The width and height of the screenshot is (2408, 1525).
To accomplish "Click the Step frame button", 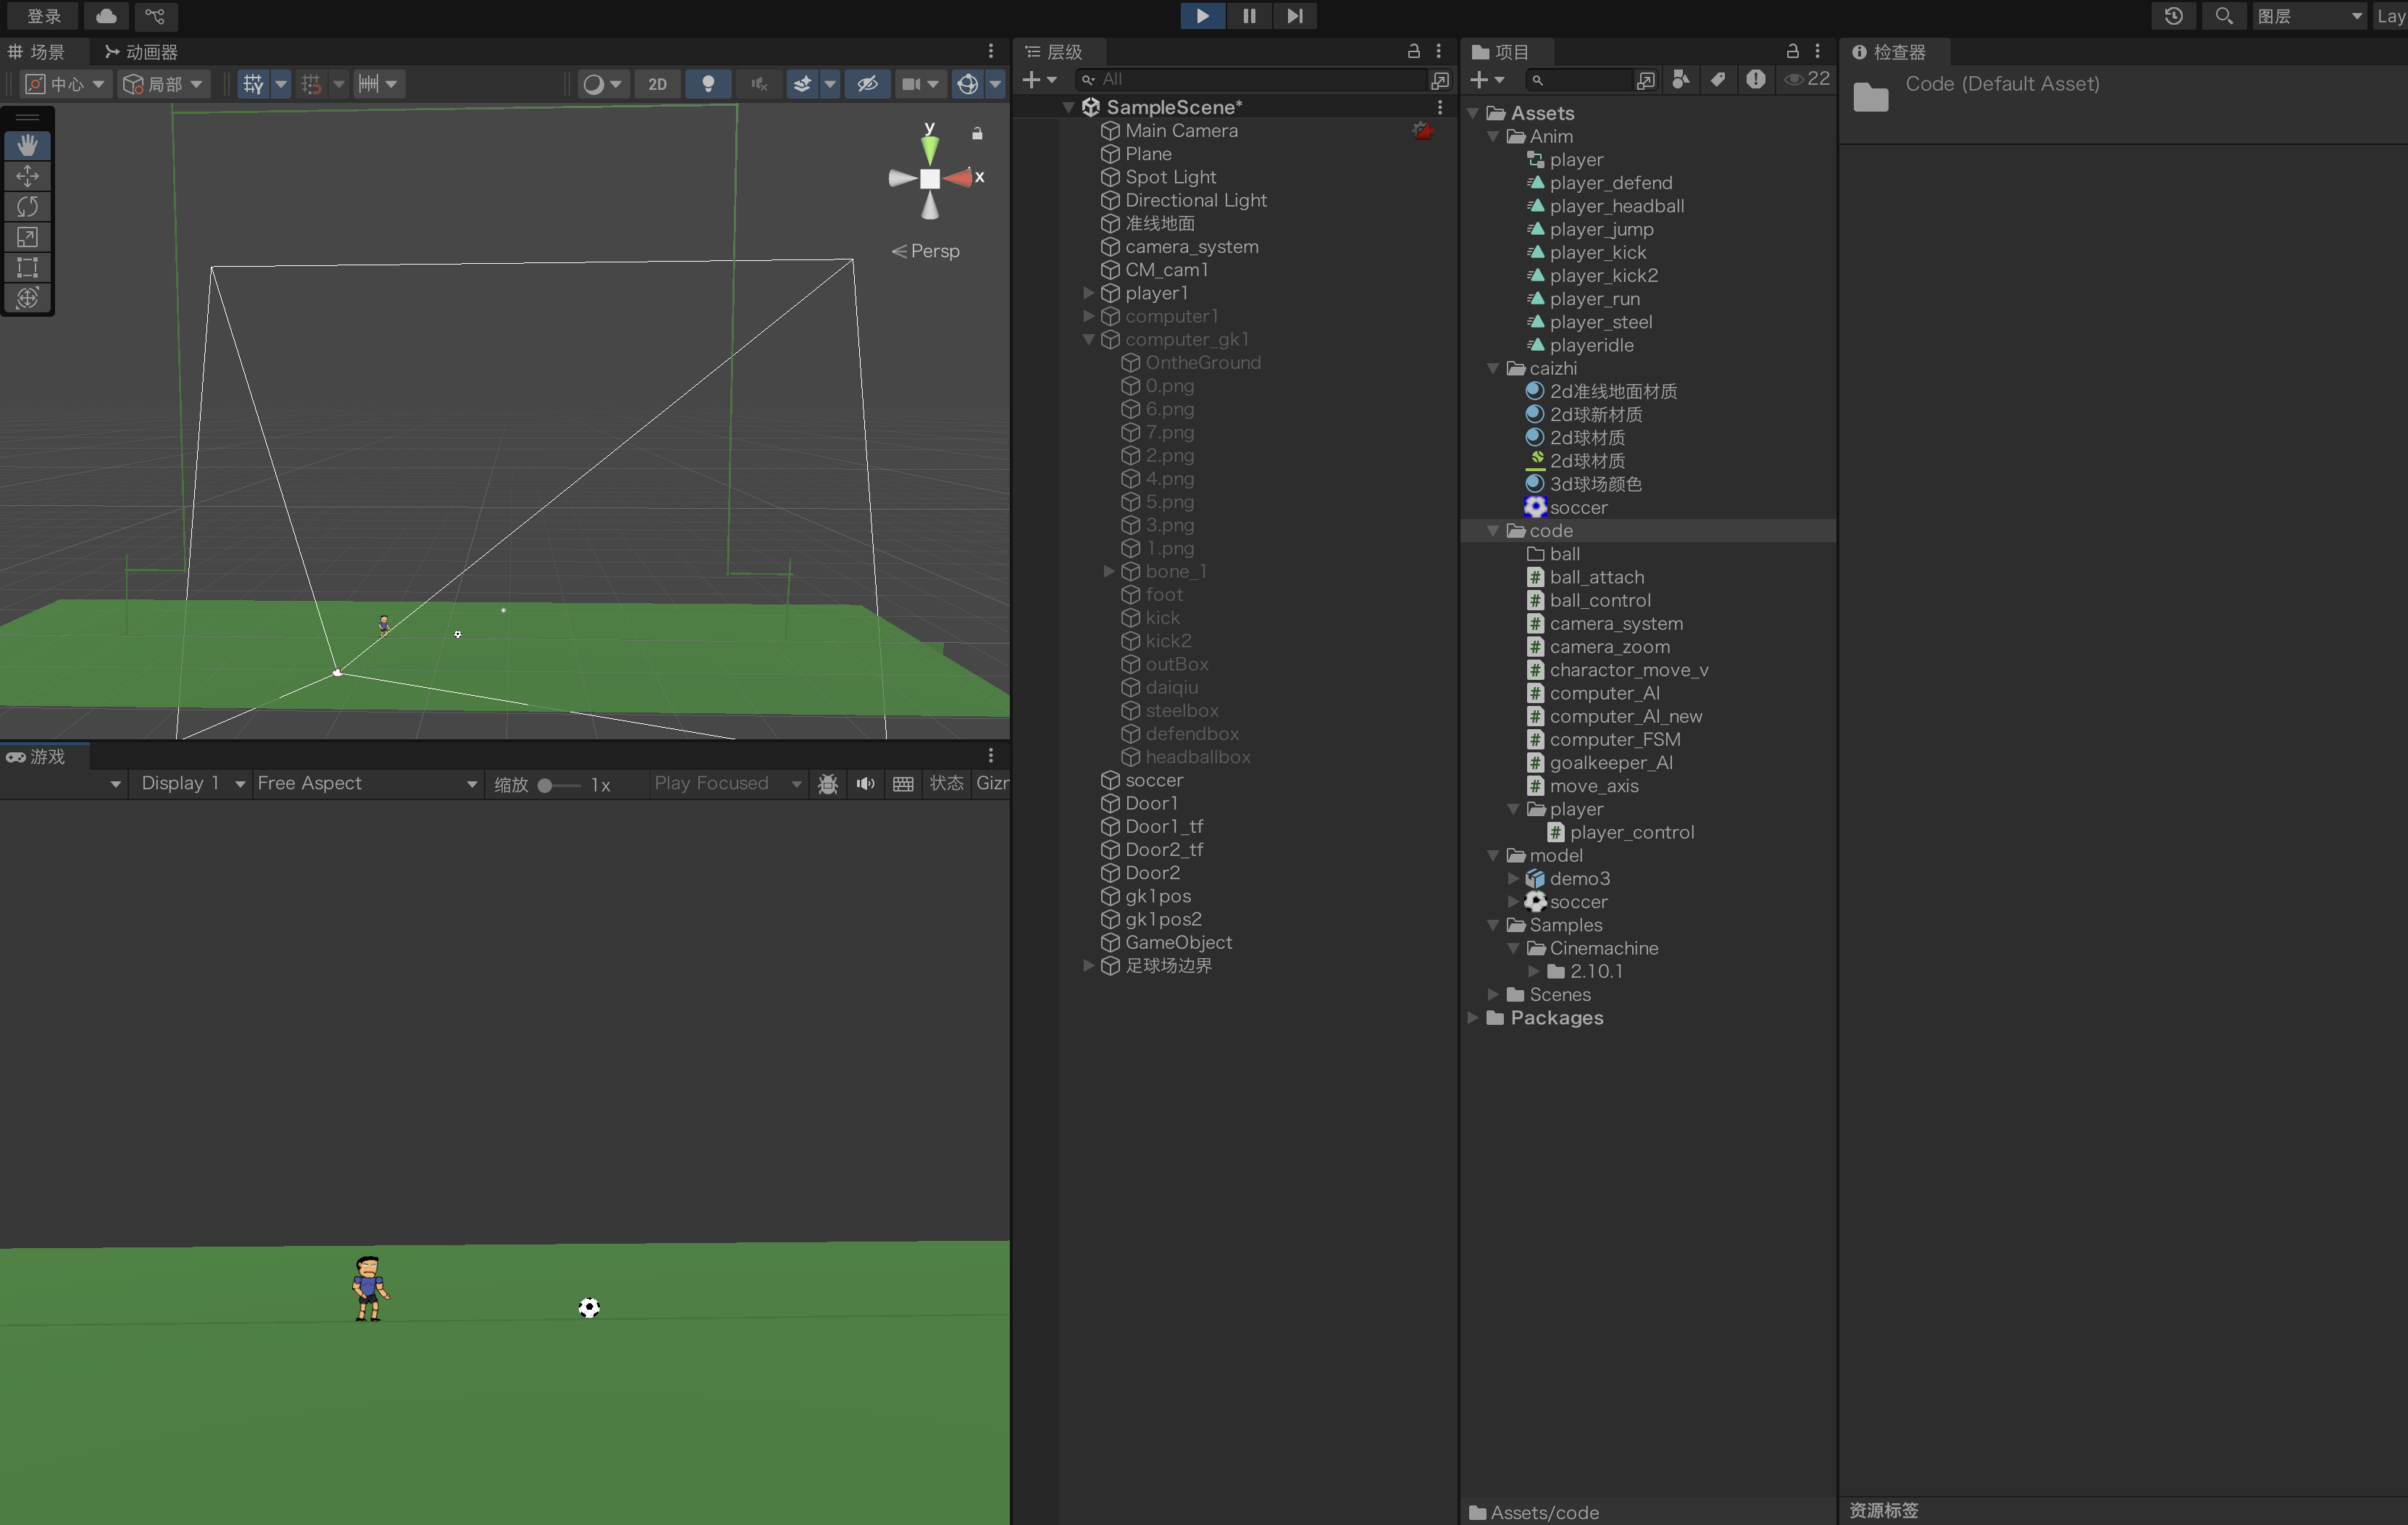I will coord(1294,16).
